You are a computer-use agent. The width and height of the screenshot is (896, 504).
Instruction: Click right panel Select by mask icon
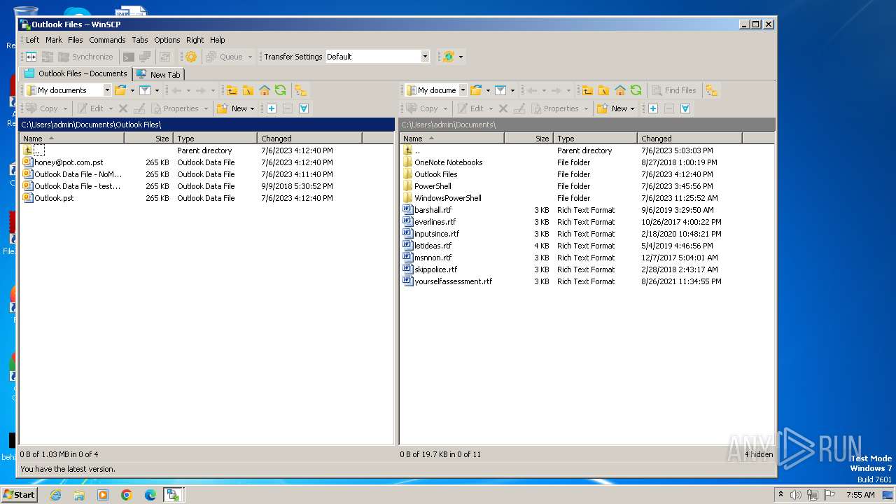point(685,108)
